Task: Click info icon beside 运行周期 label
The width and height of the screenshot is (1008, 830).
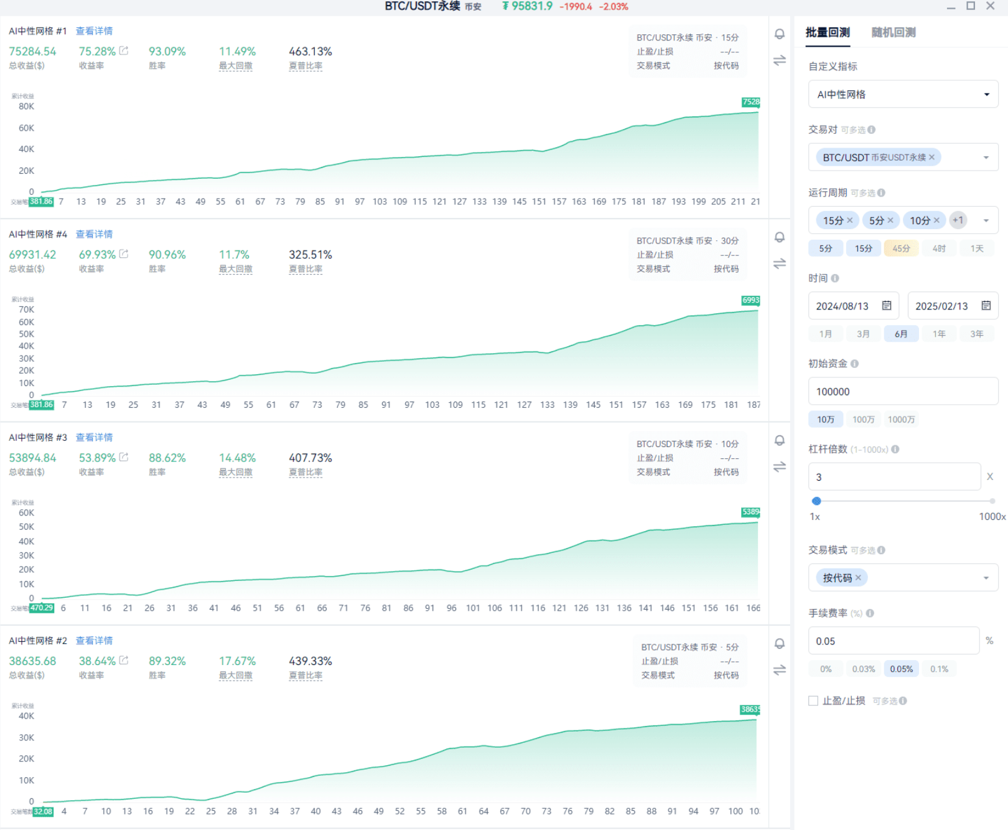Action: (881, 193)
